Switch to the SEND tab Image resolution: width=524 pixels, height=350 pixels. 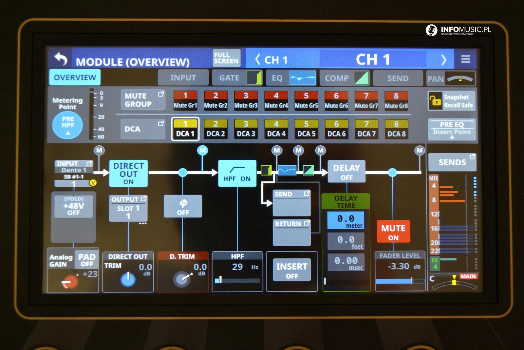point(398,78)
